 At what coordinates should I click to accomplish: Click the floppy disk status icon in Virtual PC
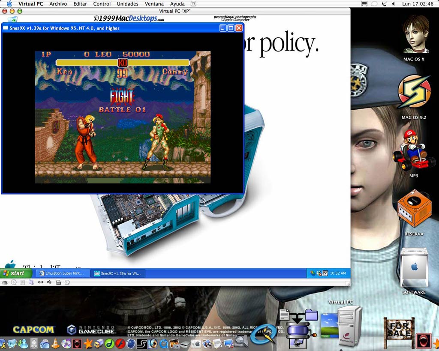[22, 282]
